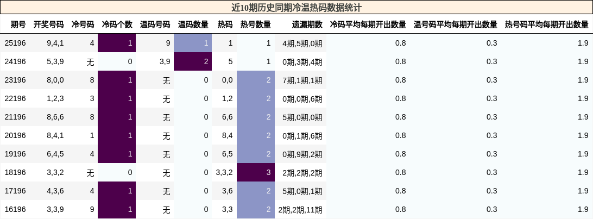Image resolution: width=593 pixels, height=219 pixels.
Task: Click the hot code 3,6 in row 17196
Action: [228, 191]
